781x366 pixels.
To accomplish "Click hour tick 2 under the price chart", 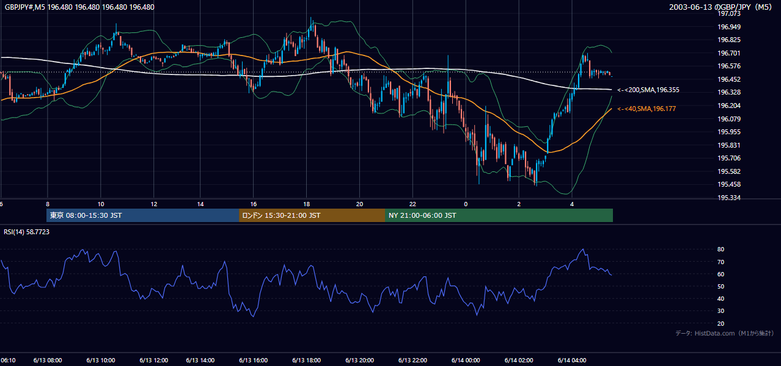I will (519, 204).
